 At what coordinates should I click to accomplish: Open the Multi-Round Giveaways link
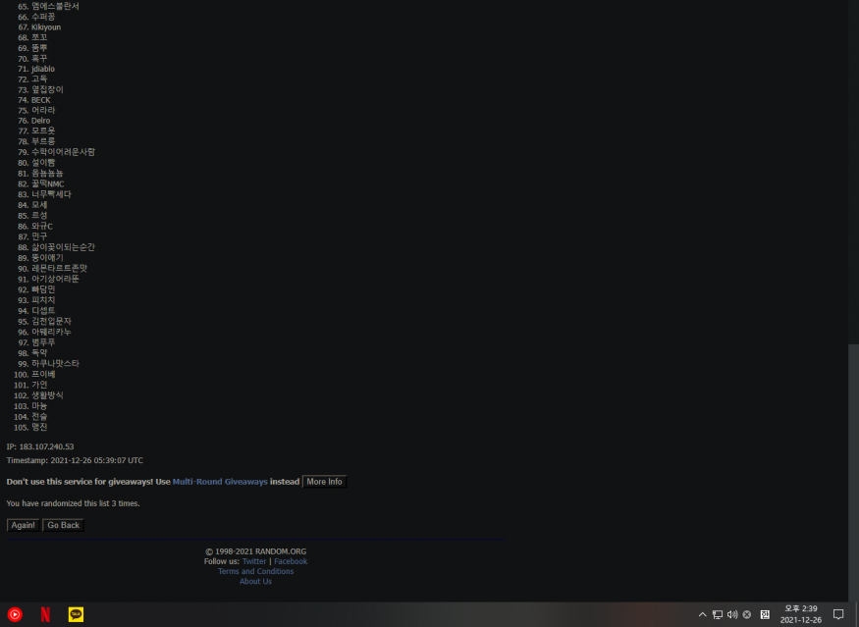(x=220, y=482)
